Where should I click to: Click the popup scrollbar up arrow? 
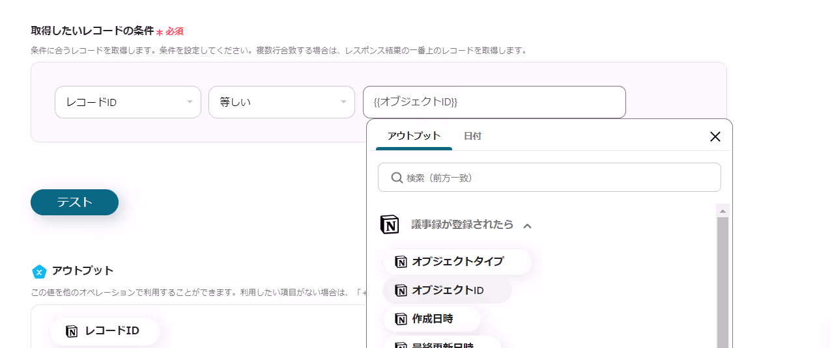pos(723,211)
